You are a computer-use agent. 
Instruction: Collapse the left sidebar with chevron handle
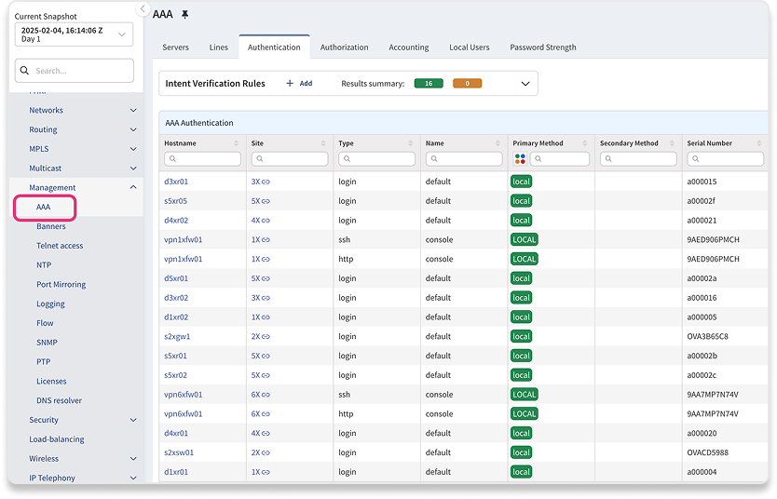pos(143,9)
